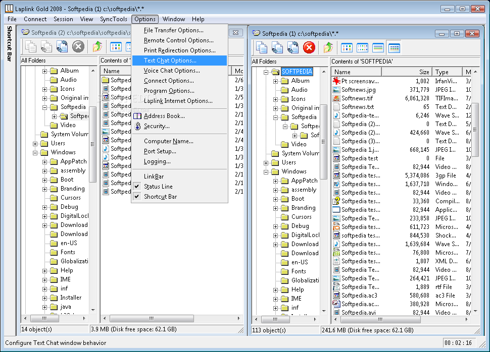Click the Copy files icon in Softpedia (1) toolbar

(262, 48)
